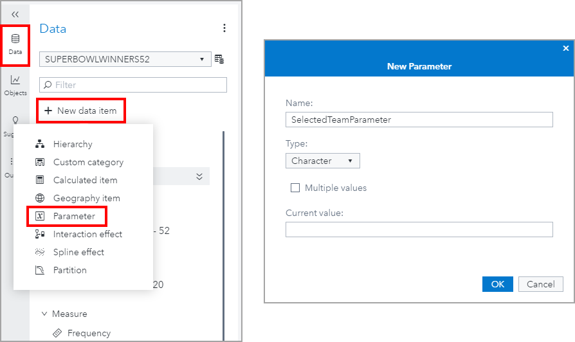Collapse the side pane with double chevron

tap(15, 14)
